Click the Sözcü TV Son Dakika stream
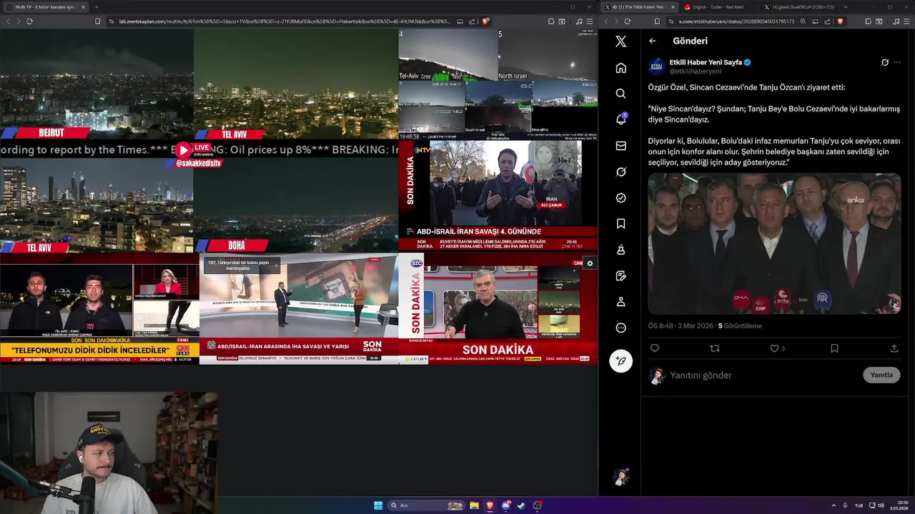 (x=498, y=309)
